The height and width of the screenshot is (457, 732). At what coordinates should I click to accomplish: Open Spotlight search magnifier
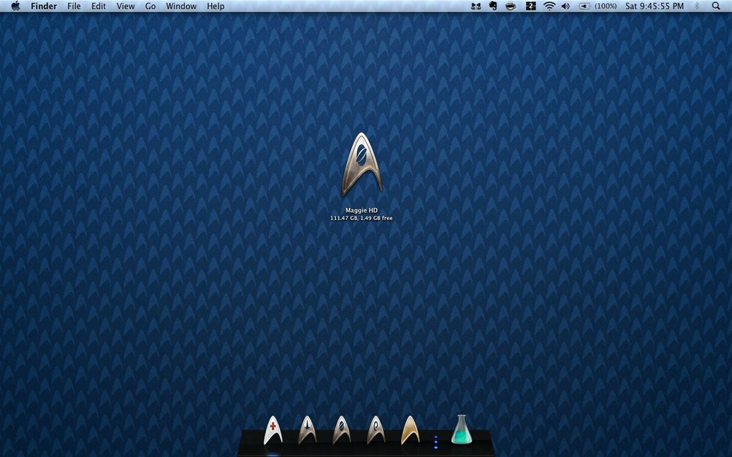pos(716,6)
